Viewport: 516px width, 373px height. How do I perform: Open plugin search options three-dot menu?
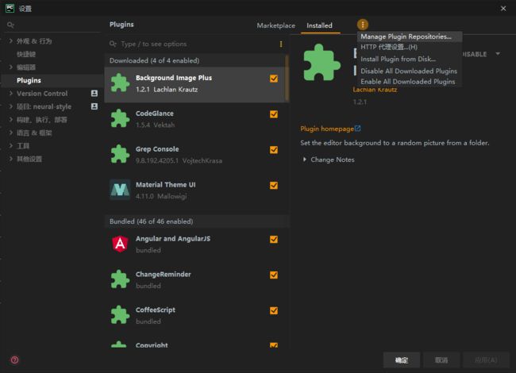click(x=281, y=44)
